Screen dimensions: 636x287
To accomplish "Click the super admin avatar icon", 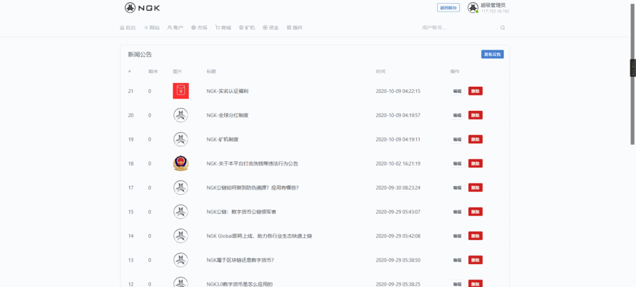I will 473,7.
